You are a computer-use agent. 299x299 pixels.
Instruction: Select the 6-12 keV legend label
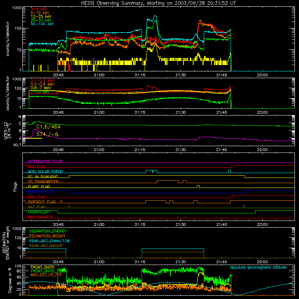click(x=40, y=13)
